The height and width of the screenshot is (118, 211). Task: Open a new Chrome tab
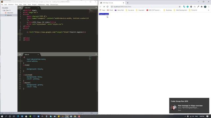tap(128, 3)
